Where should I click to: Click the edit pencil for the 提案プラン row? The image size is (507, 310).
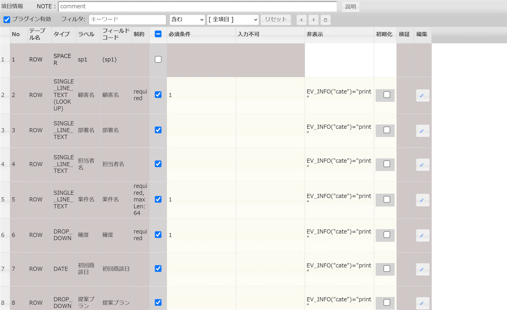pyautogui.click(x=422, y=303)
